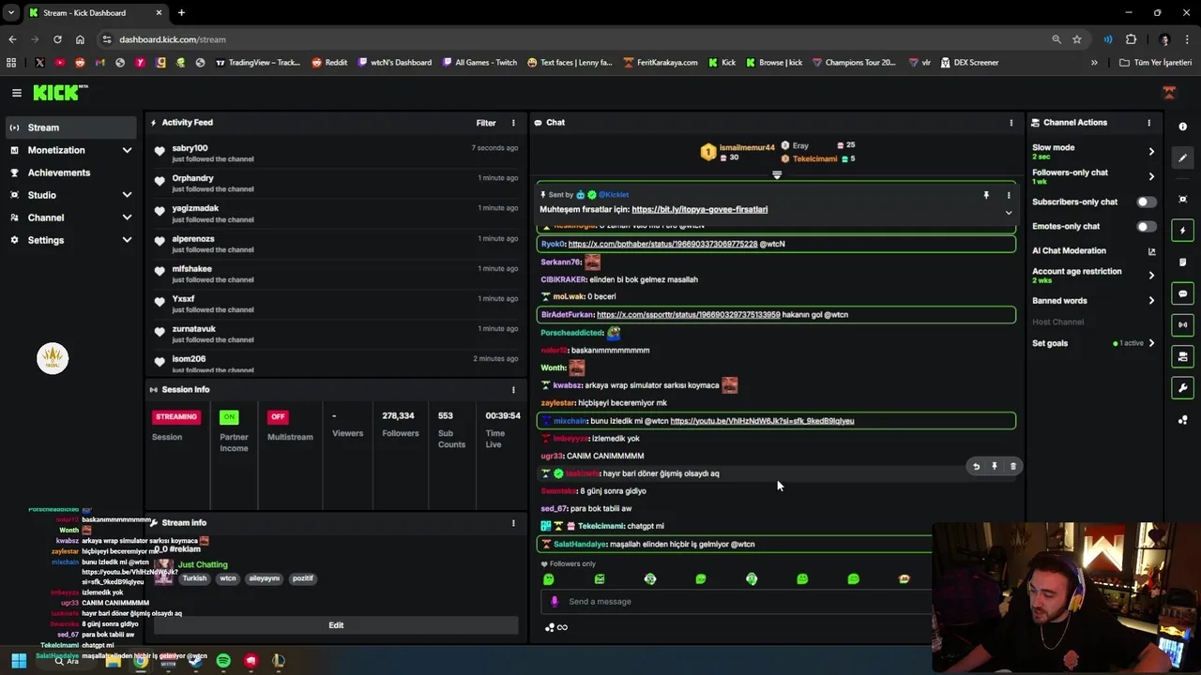Open Spotify from the taskbar
1201x675 pixels.
coord(223,661)
